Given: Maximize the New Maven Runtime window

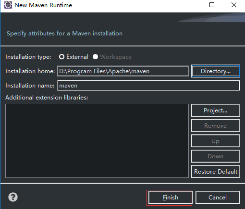Looking at the screenshot, I should pos(212,5).
